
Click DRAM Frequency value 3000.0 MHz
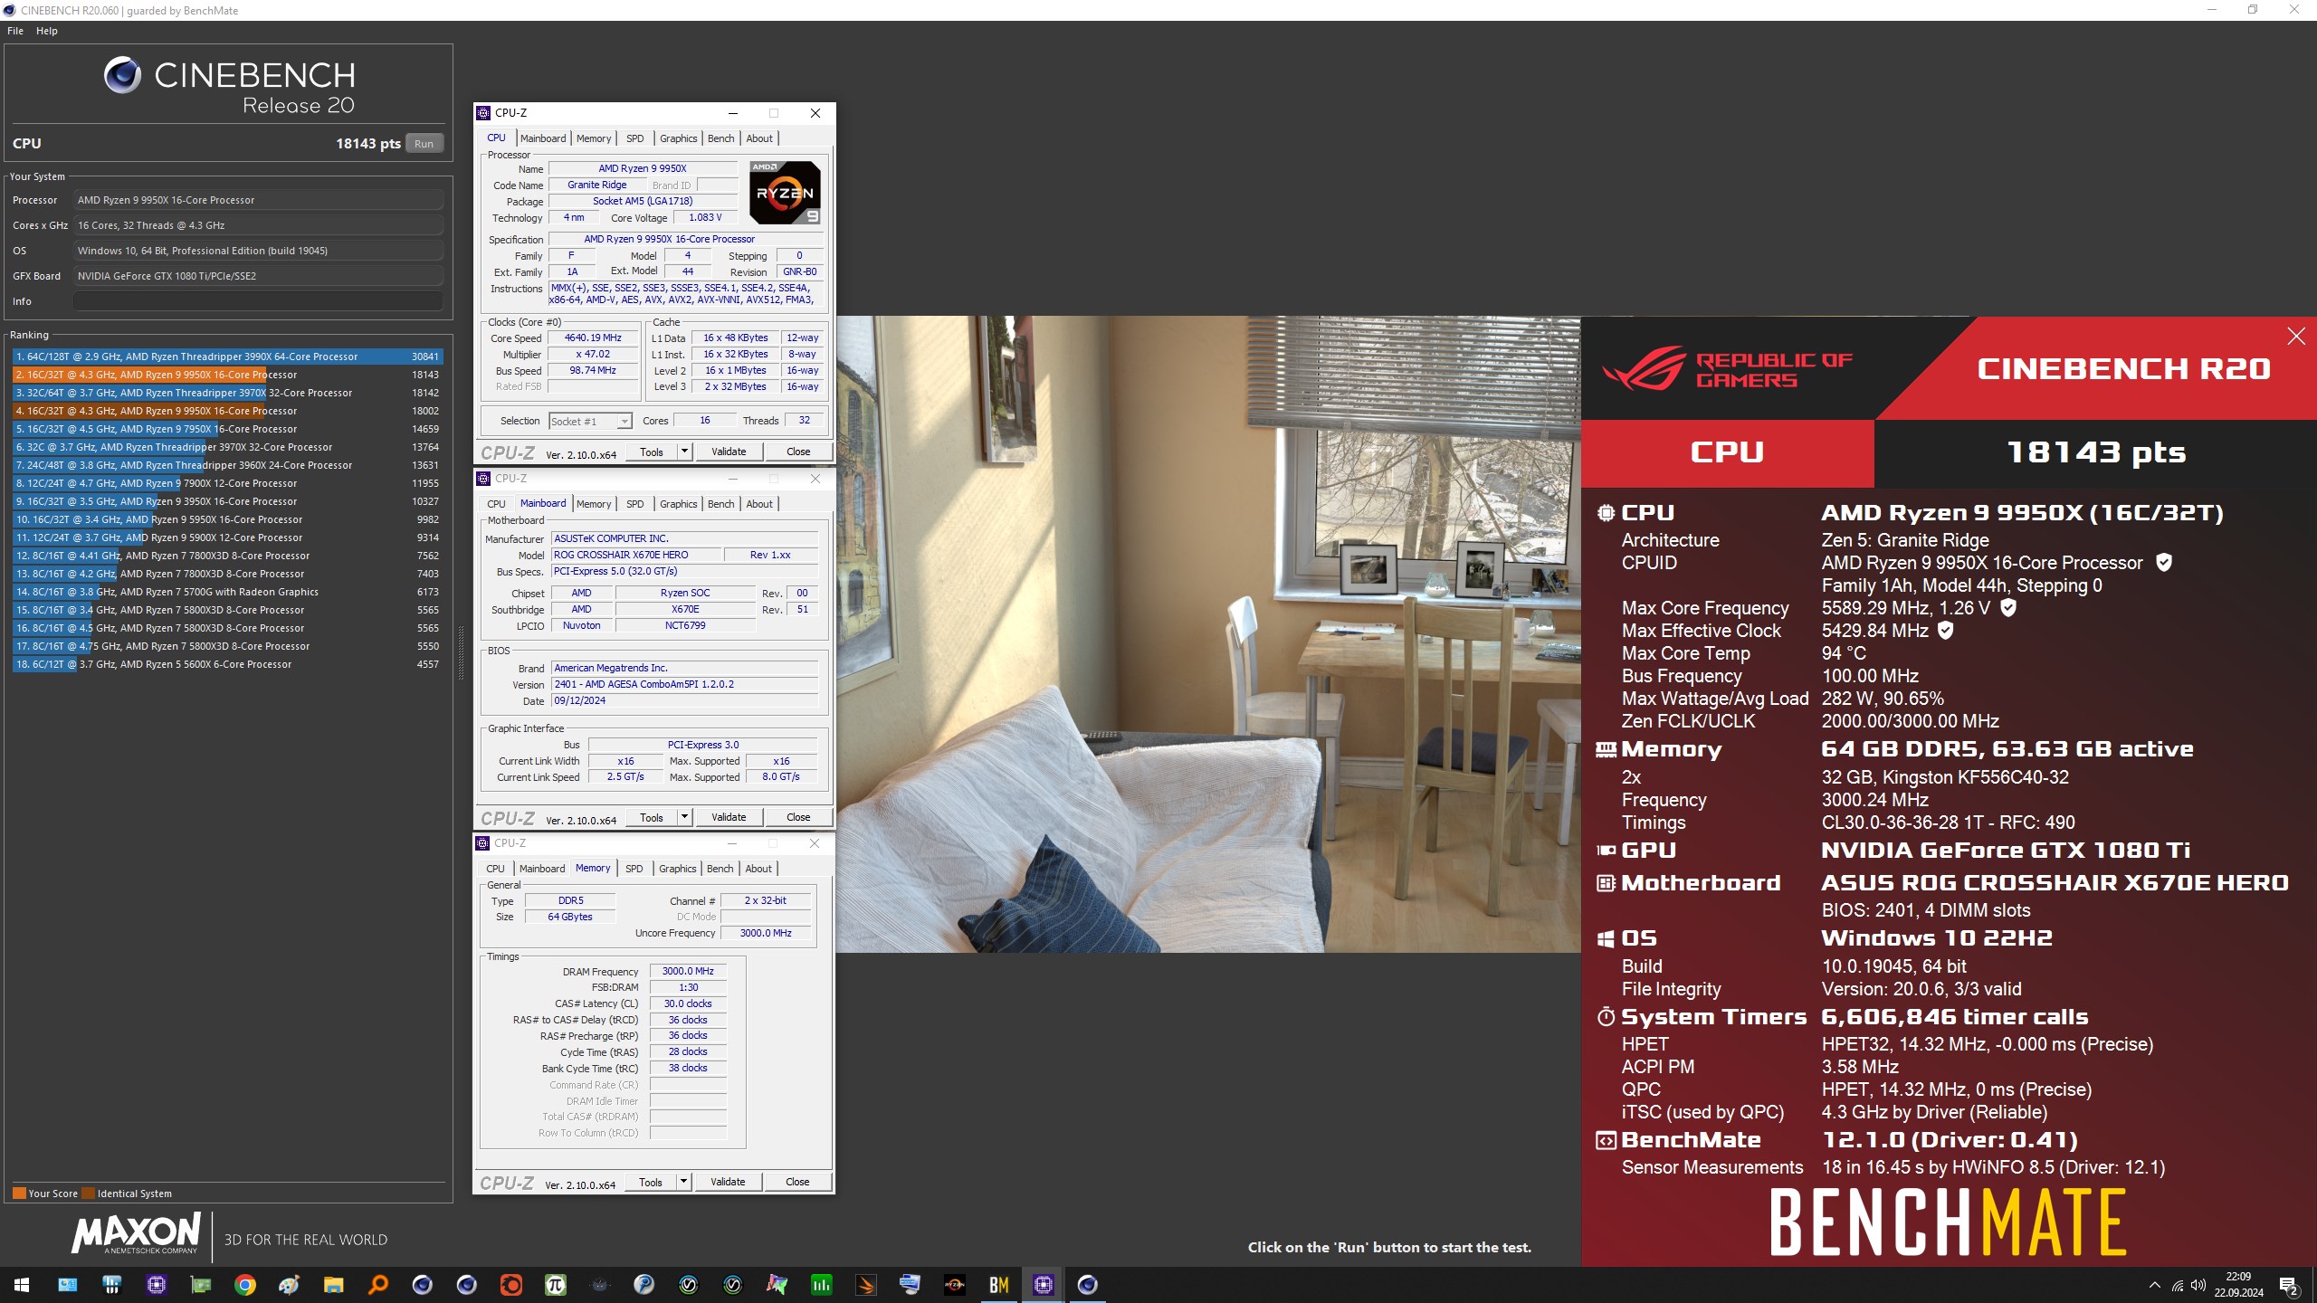coord(688,971)
